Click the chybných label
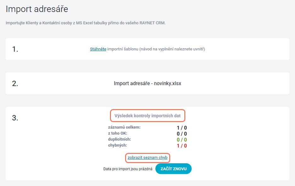Screen dimensions: 295x186 coord(117,145)
